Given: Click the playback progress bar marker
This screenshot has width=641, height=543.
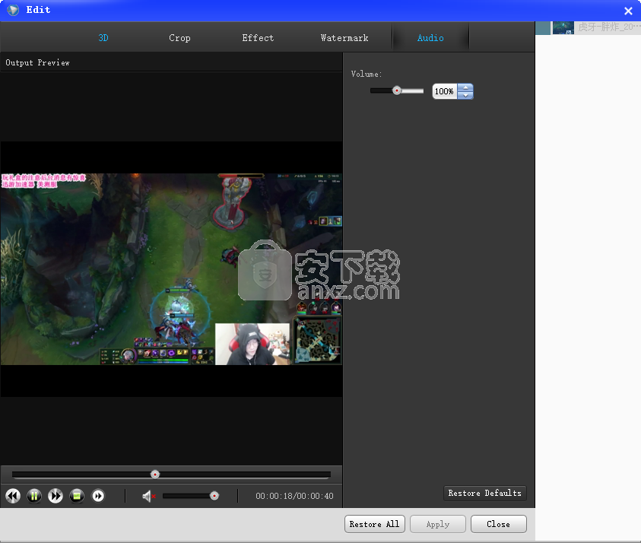Looking at the screenshot, I should [x=155, y=474].
